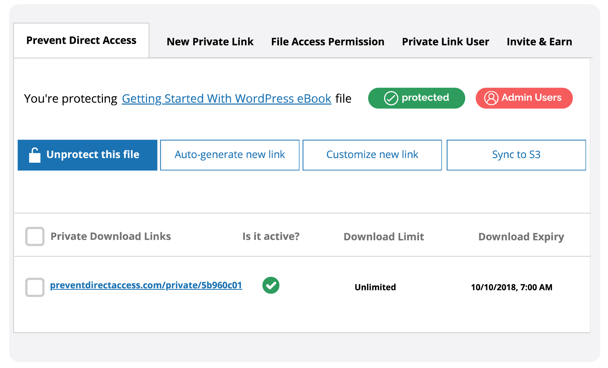Viewport: 608px width, 368px height.
Task: Switch to the New Private Link tab
Action: 210,42
